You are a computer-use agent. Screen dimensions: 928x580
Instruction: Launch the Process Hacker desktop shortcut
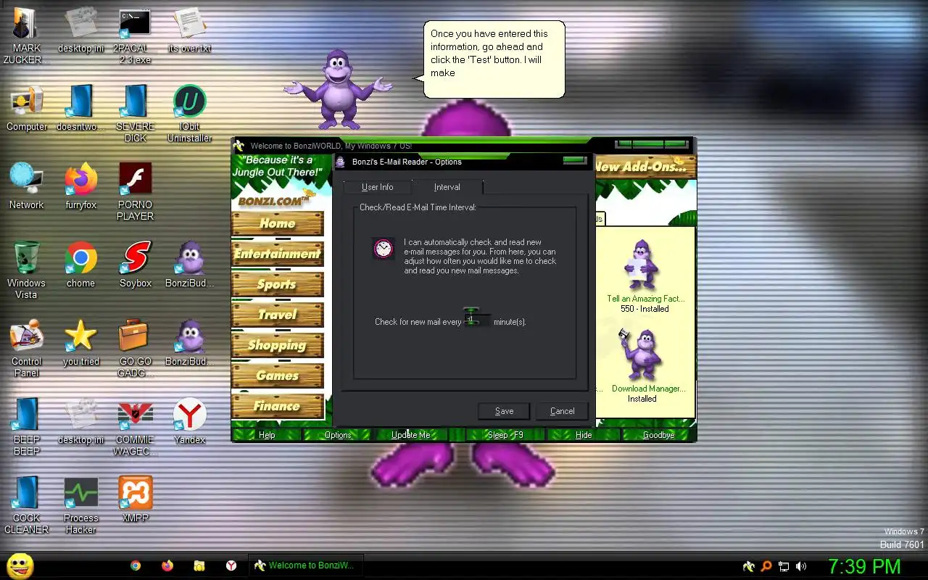(x=81, y=505)
